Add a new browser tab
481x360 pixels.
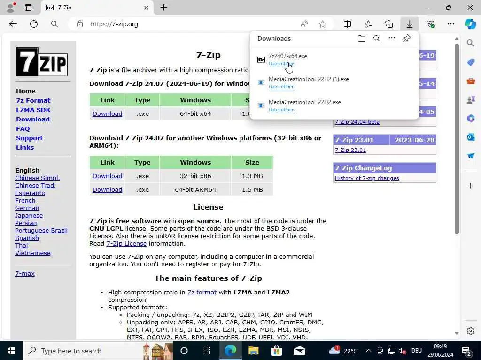[x=164, y=7]
